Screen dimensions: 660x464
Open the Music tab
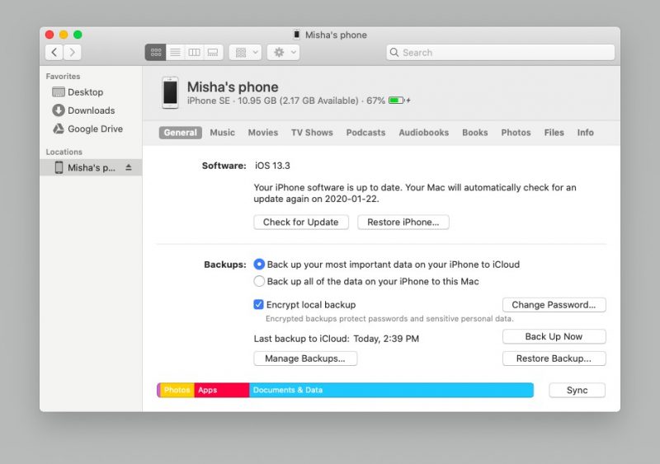click(222, 133)
